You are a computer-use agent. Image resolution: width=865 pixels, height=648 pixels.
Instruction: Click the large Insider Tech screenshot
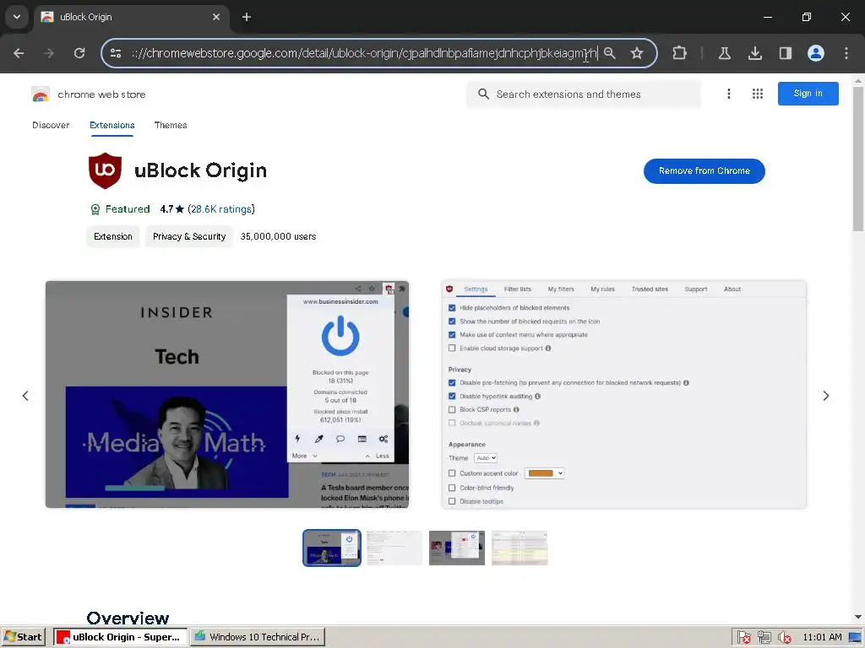tap(227, 395)
